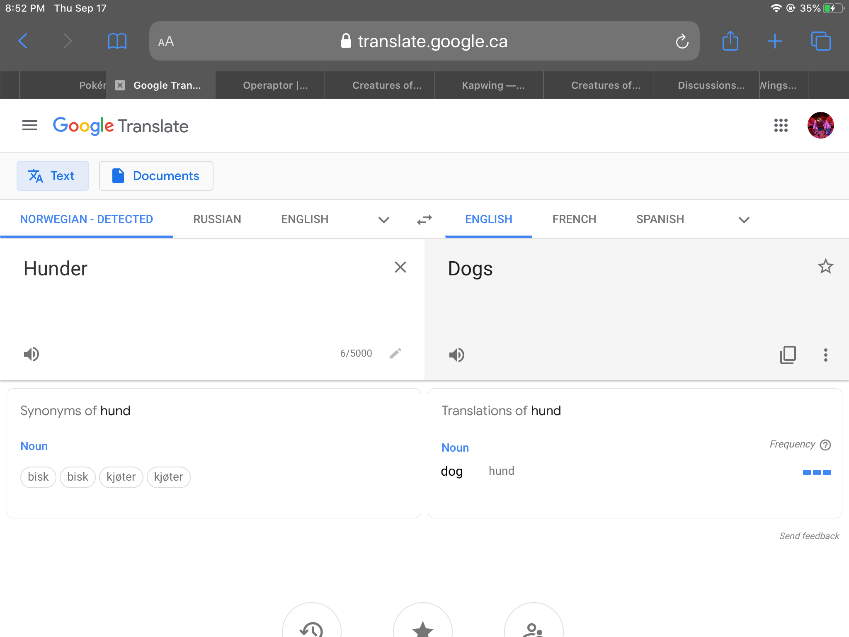
Task: Switch to Text translation mode
Action: coord(53,176)
